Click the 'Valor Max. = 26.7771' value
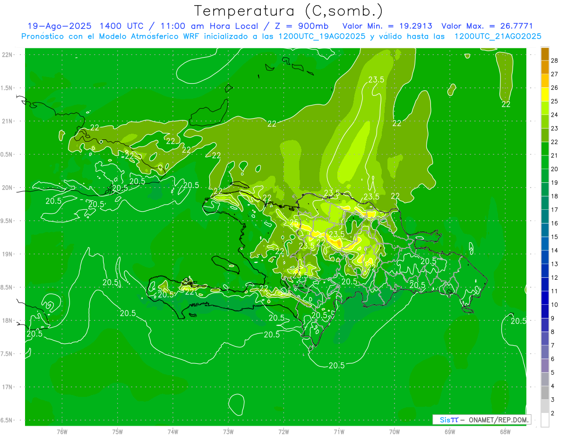The image size is (567, 438). coord(487,26)
